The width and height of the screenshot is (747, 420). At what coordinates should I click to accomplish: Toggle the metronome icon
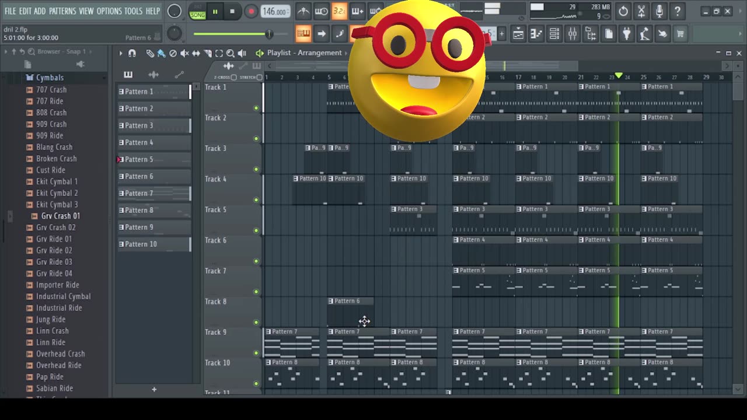pyautogui.click(x=303, y=11)
